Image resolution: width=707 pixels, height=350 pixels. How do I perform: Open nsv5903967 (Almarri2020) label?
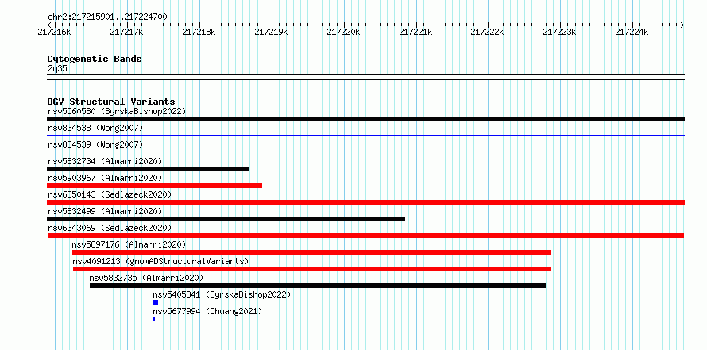[x=105, y=178]
